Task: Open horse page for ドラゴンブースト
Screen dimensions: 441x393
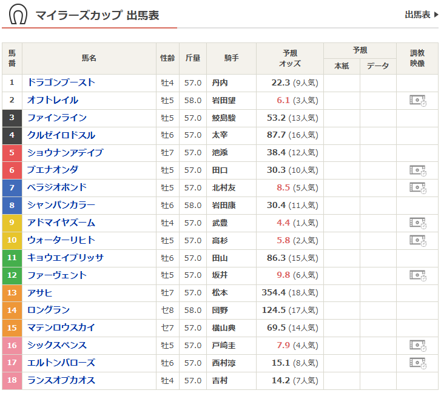Action: (x=61, y=82)
